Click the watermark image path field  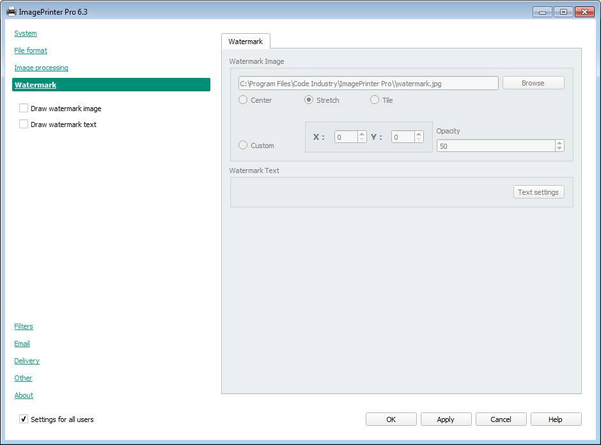[x=368, y=83]
